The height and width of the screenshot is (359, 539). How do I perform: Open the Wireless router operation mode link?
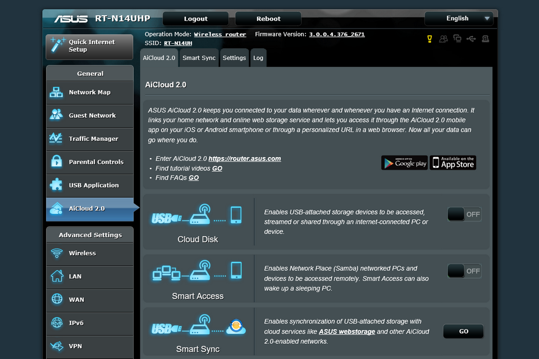tap(220, 34)
